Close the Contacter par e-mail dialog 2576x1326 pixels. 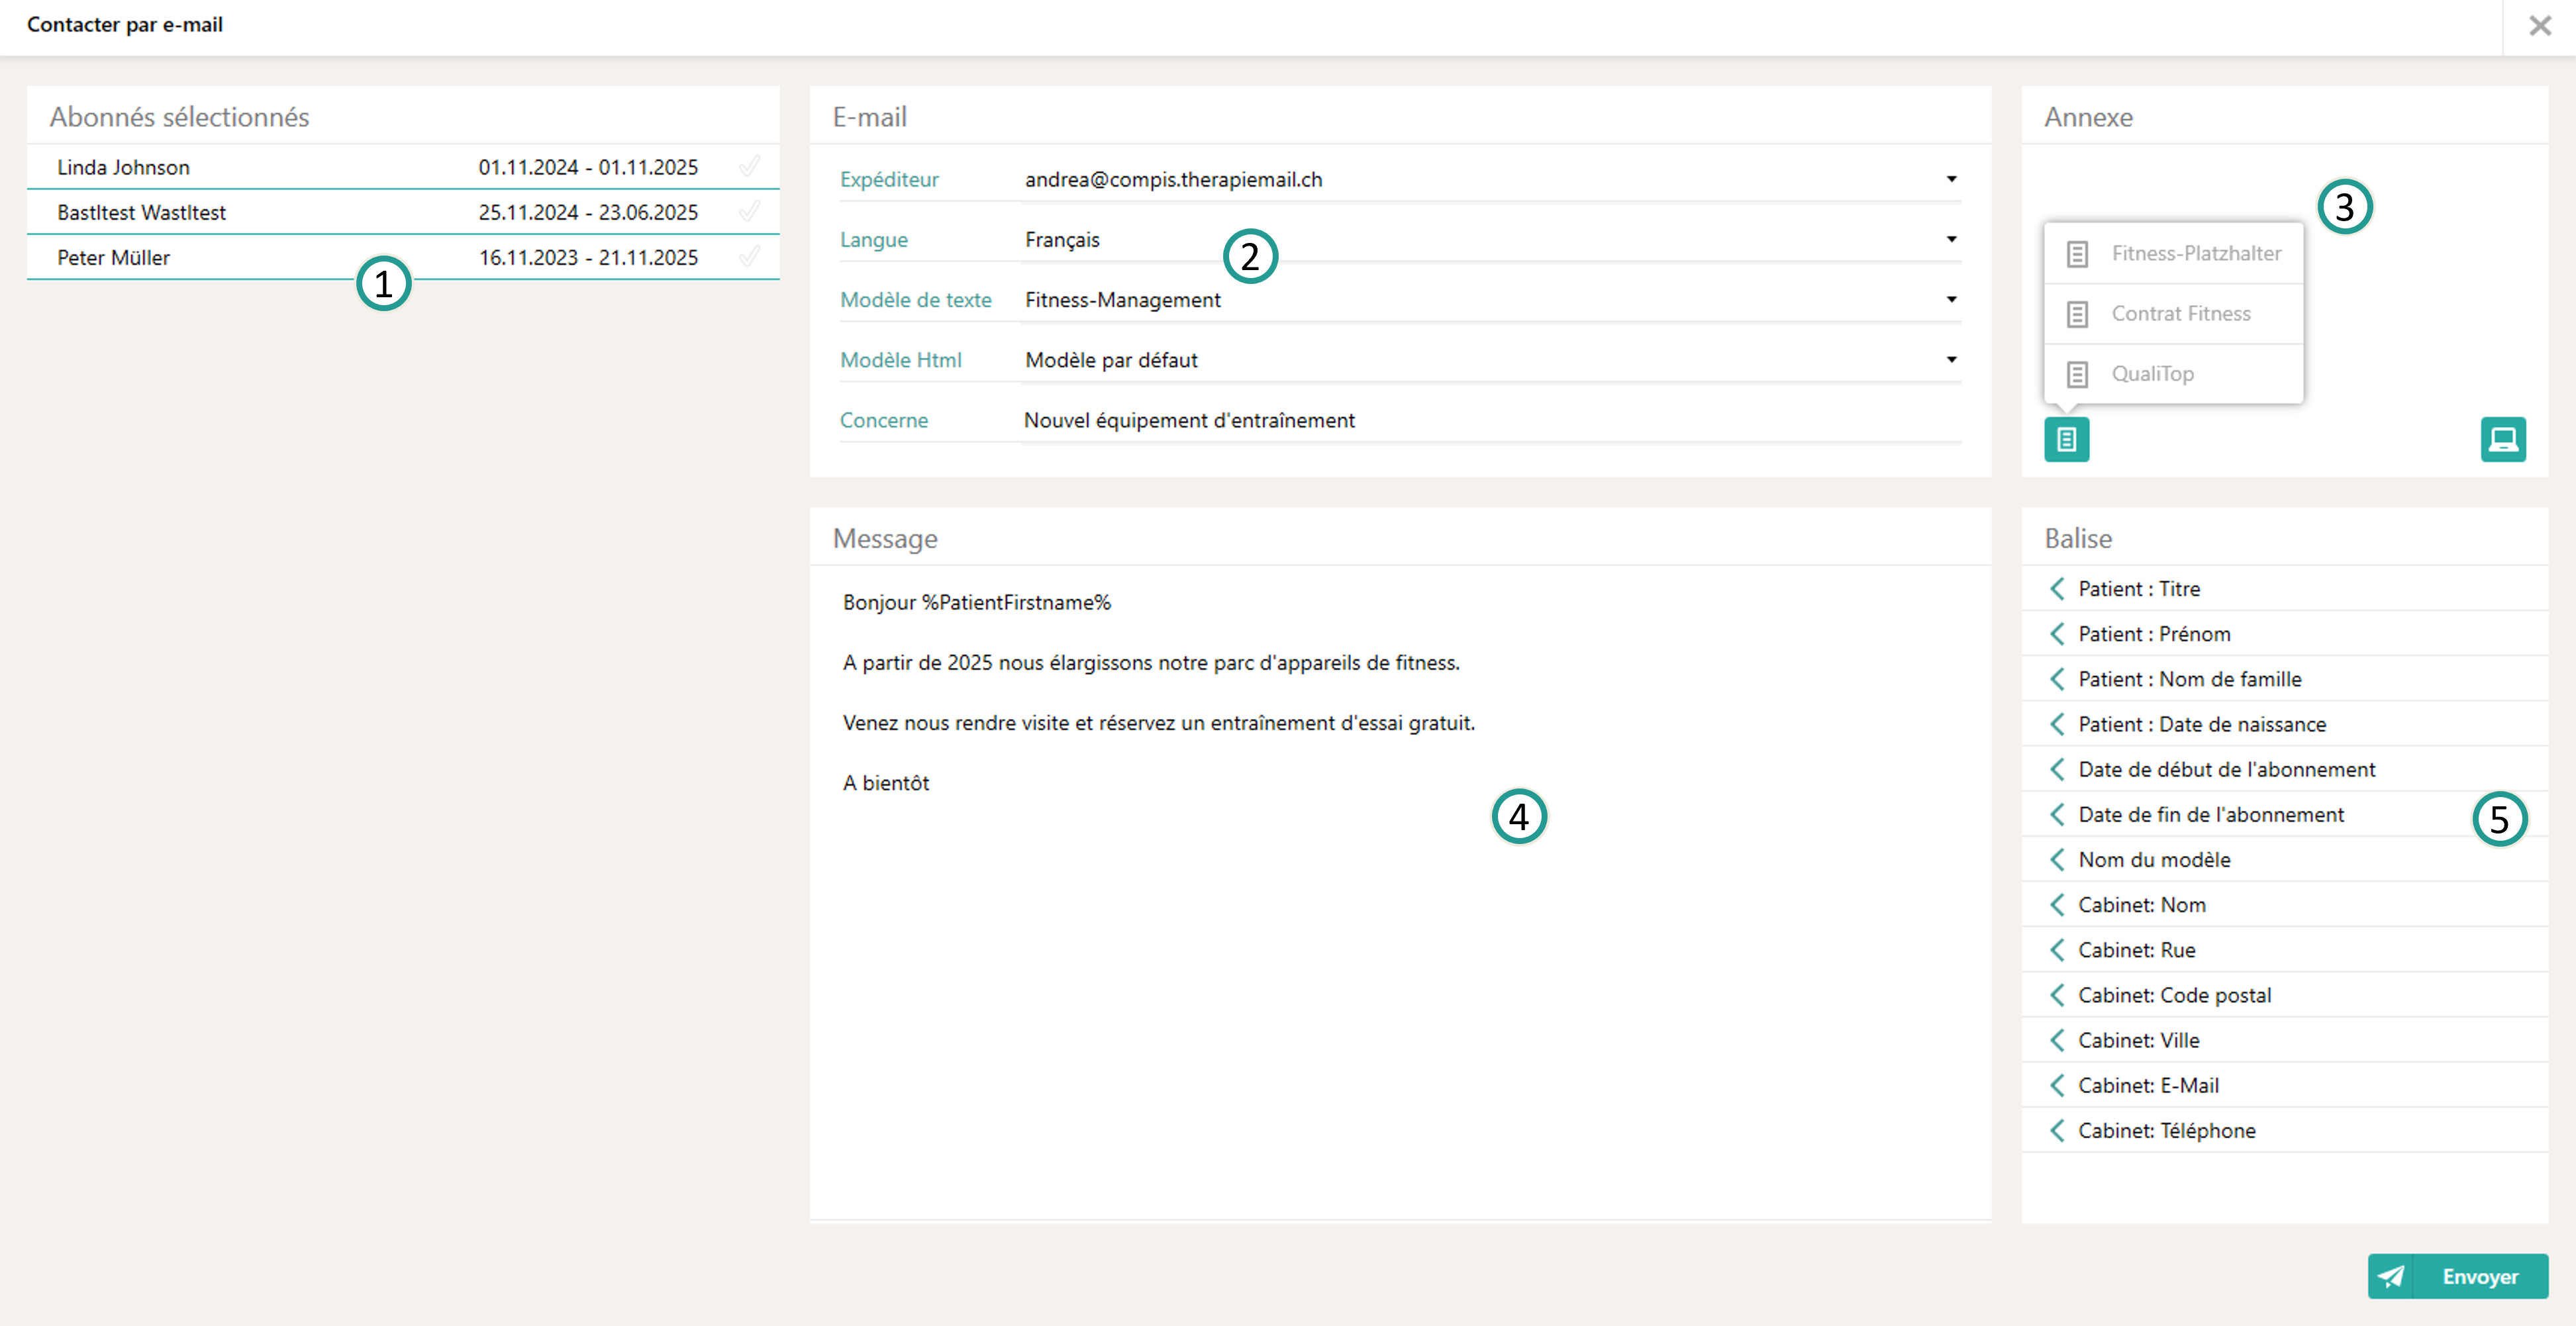coord(2540,25)
